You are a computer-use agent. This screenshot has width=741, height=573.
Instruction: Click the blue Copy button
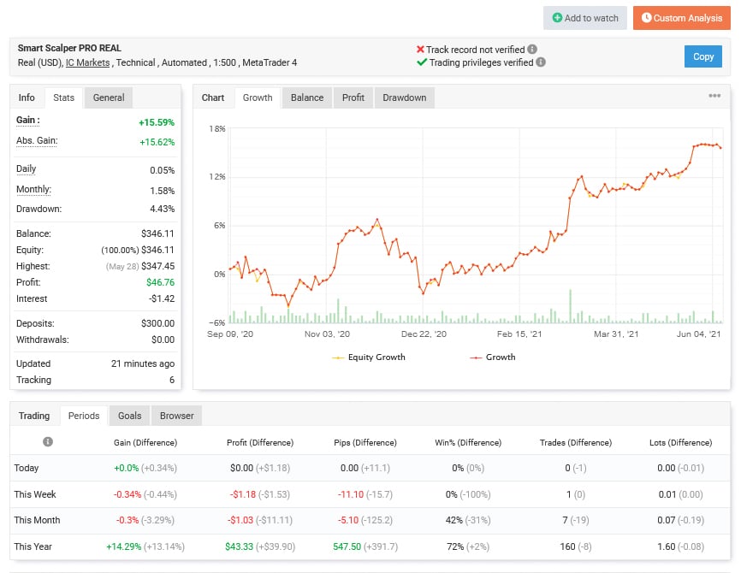(x=702, y=56)
